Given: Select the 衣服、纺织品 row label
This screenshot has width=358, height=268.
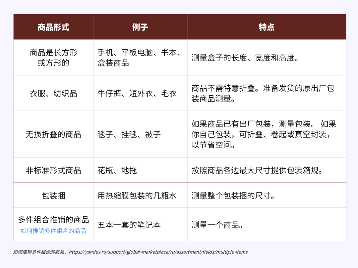Looking at the screenshot, I should coord(53,93).
